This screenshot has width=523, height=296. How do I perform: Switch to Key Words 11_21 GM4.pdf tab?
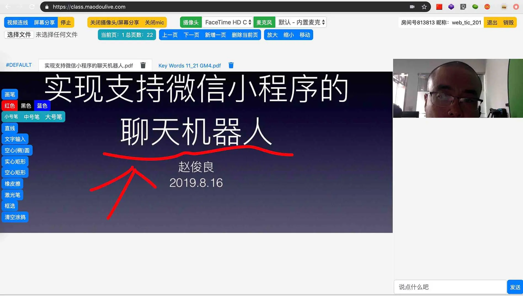[x=190, y=66]
